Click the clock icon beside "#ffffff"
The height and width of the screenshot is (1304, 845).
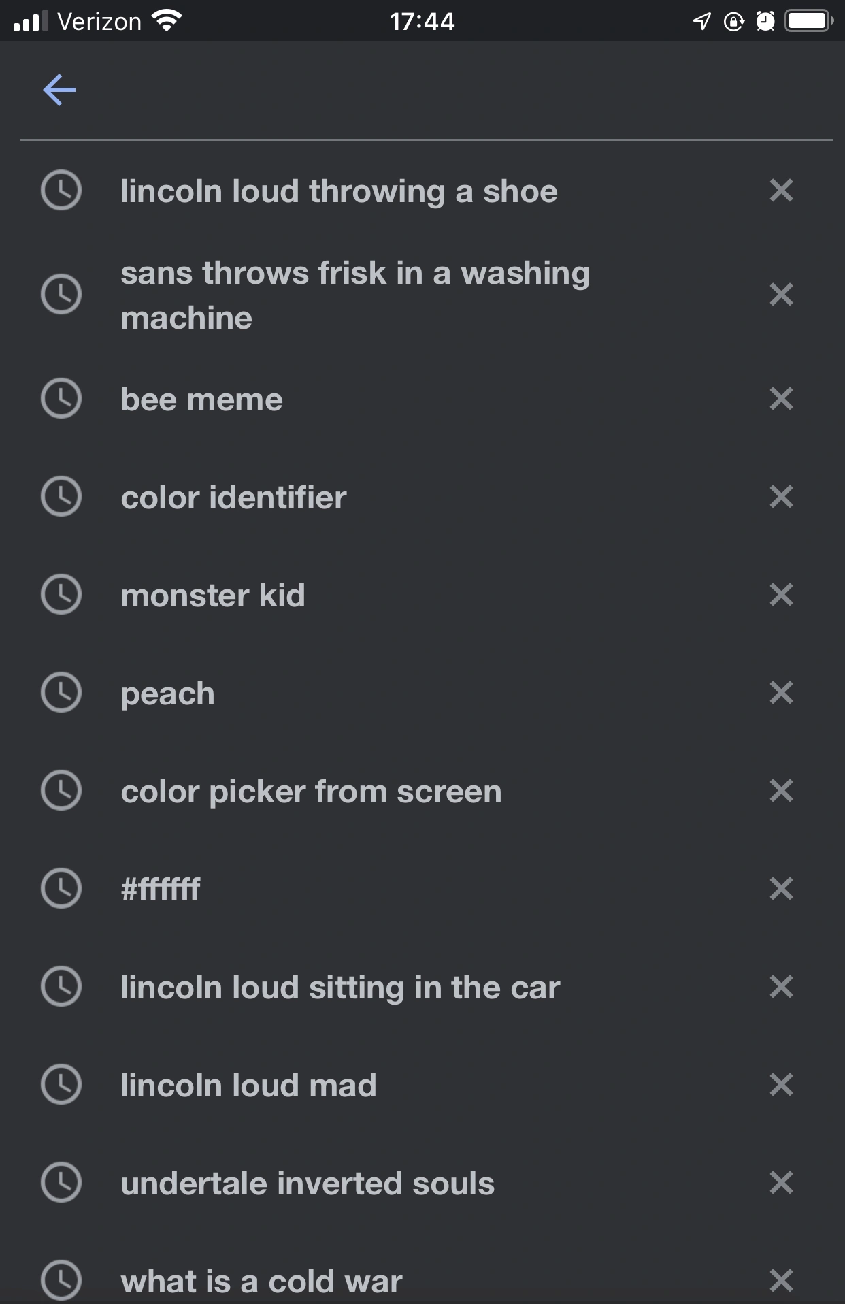click(62, 889)
